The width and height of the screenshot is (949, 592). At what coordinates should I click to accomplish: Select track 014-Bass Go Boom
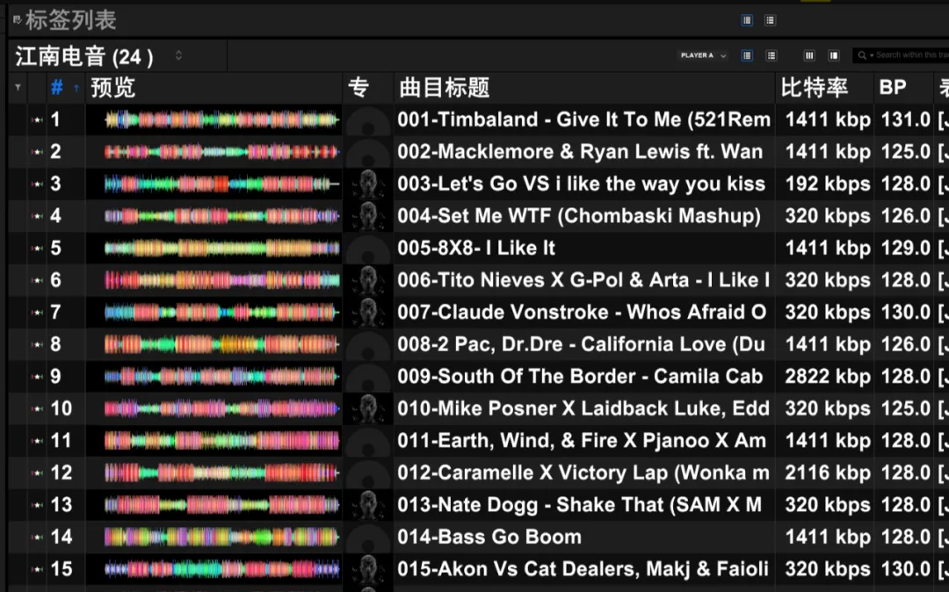click(489, 537)
